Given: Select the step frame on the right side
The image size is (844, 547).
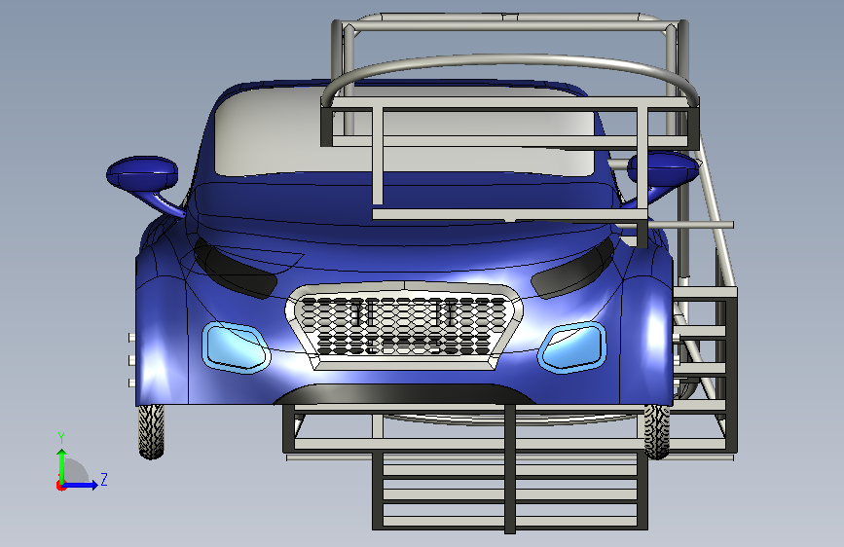Looking at the screenshot, I should tap(705, 372).
